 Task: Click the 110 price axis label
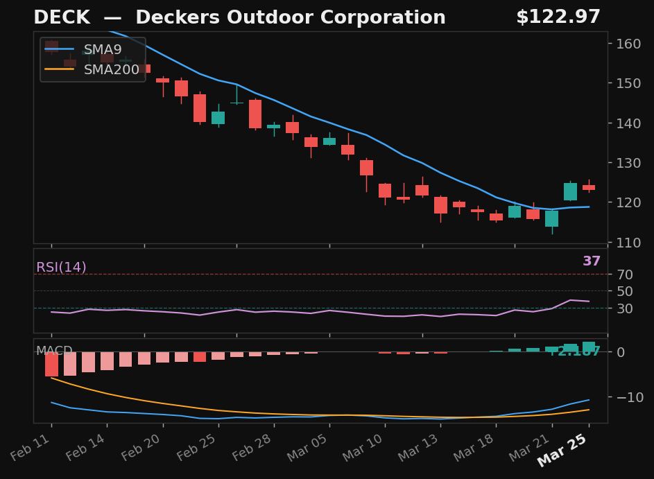pyautogui.click(x=628, y=242)
